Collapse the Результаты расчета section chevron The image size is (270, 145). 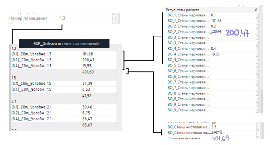click(256, 10)
